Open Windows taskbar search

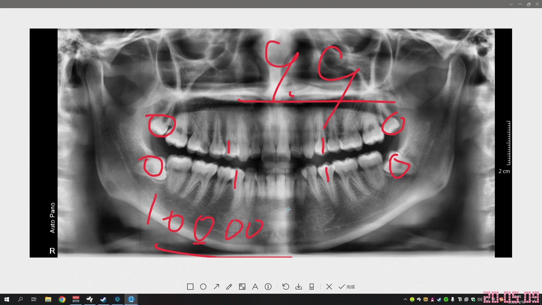point(20,299)
